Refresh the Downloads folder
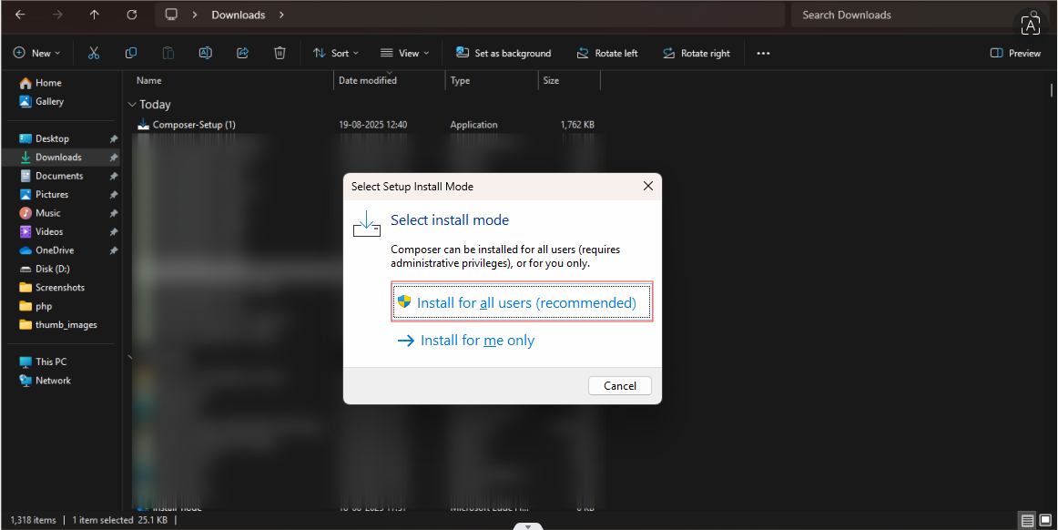Image resolution: width=1058 pixels, height=530 pixels. [132, 15]
